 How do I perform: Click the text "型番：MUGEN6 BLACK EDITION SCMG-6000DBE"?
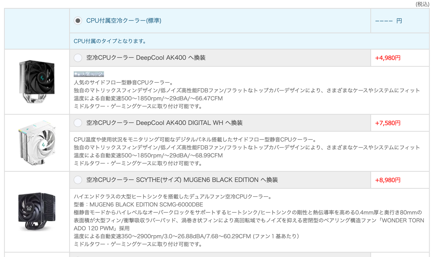138,205
